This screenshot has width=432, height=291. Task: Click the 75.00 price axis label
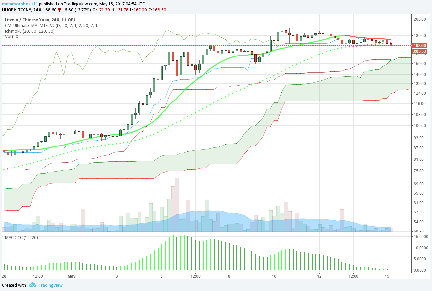[x=419, y=171]
